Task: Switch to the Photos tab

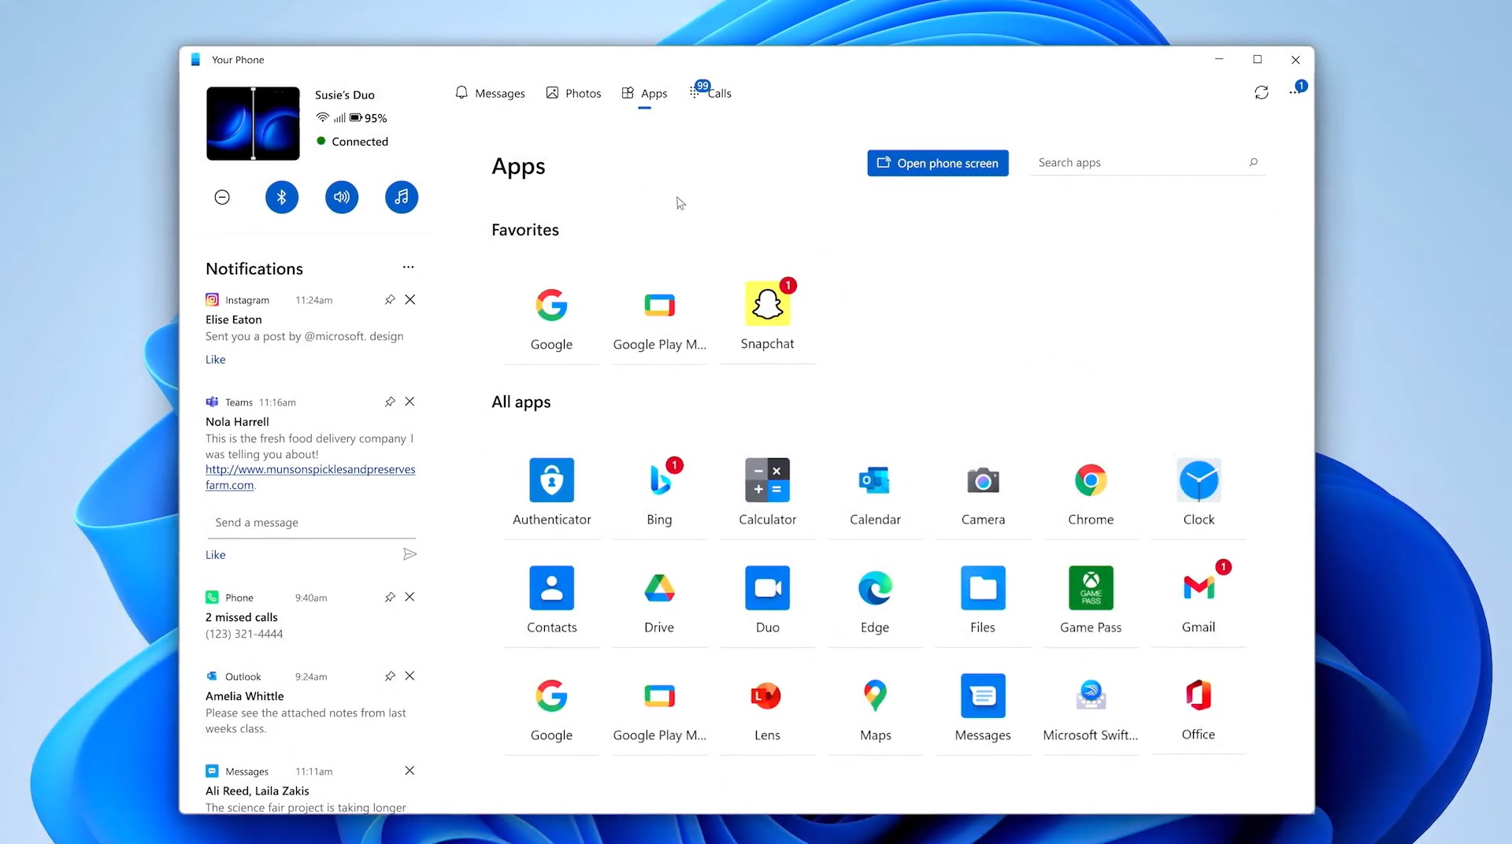Action: tap(573, 93)
